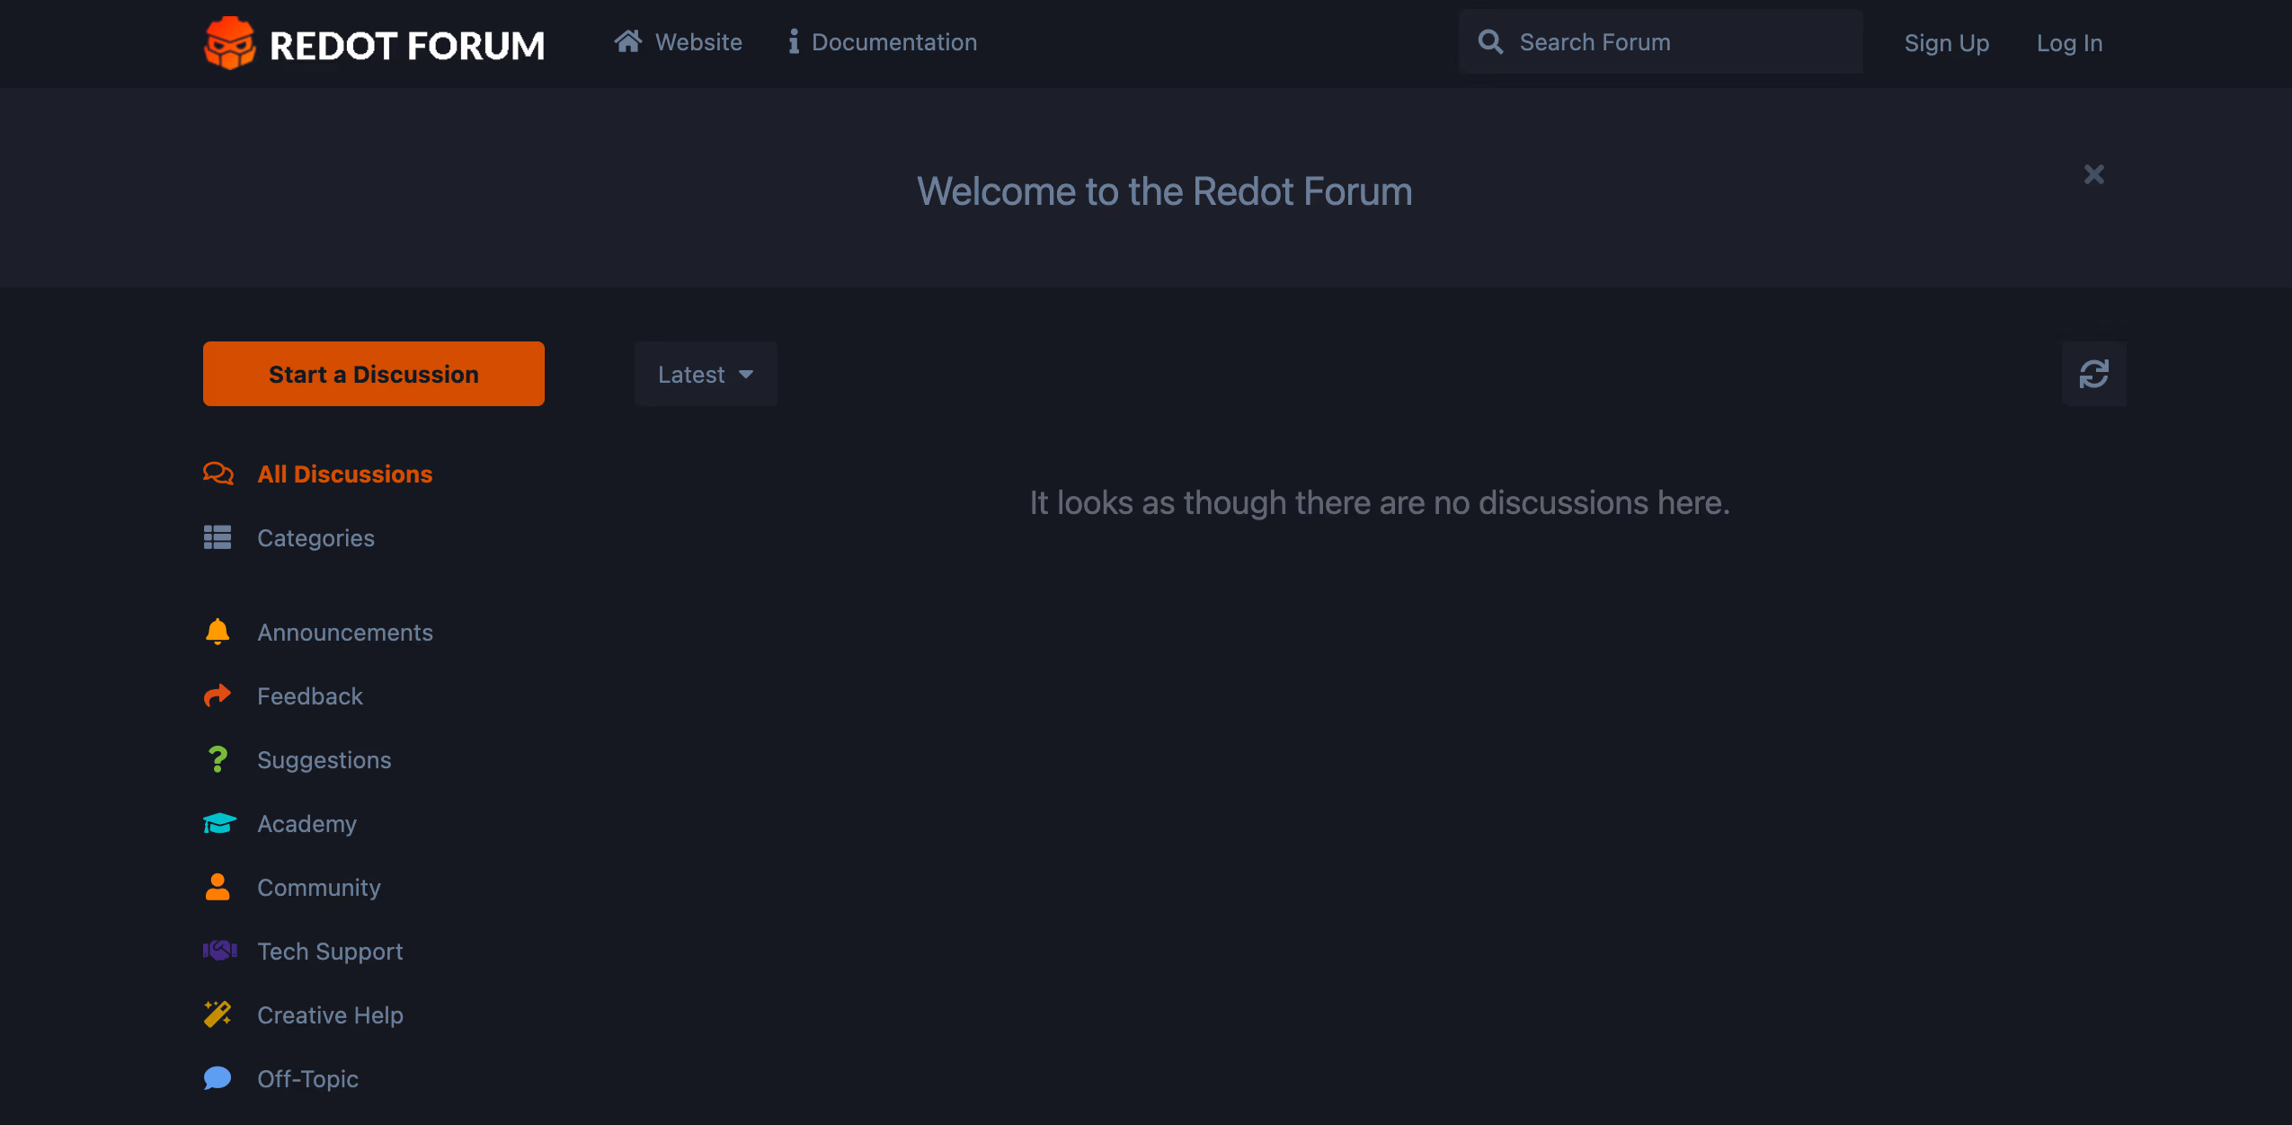Open the Latest sort dropdown

pyautogui.click(x=706, y=374)
